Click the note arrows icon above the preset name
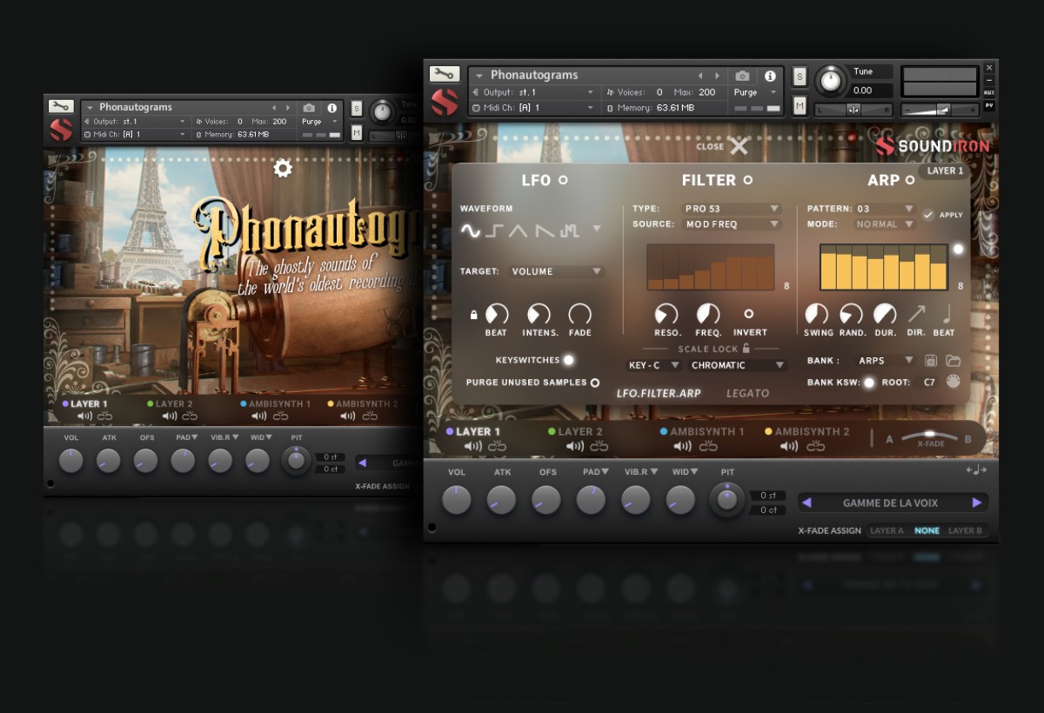Viewport: 1044px width, 713px height. pos(976,470)
